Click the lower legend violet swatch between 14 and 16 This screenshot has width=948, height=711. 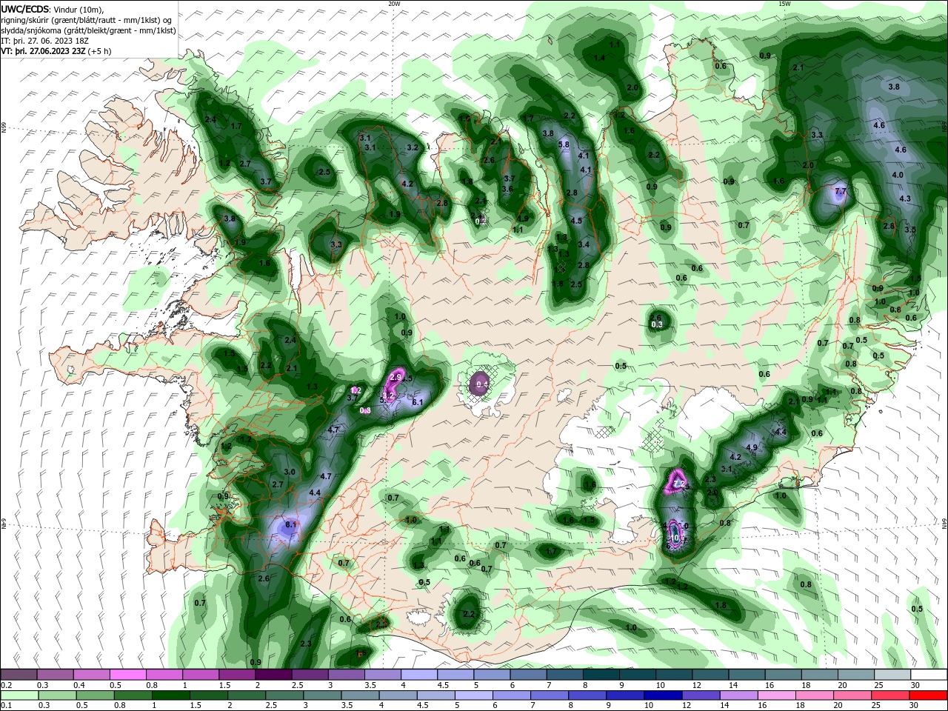739,695
